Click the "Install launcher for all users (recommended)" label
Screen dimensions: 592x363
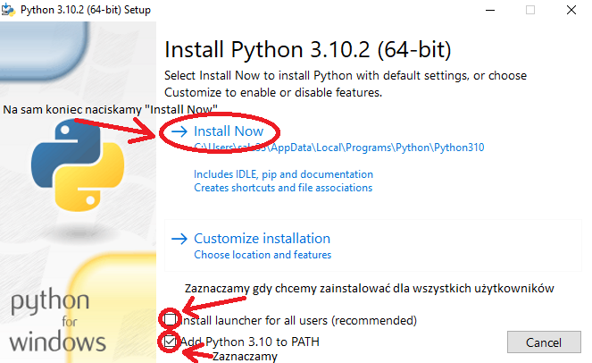[298, 320]
